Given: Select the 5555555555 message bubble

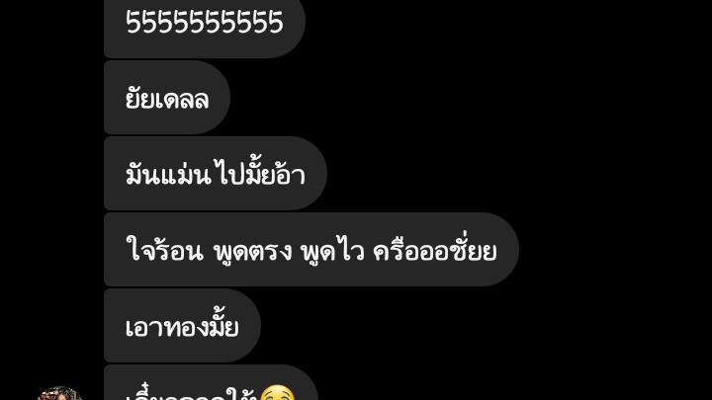Looking at the screenshot, I should tap(205, 28).
